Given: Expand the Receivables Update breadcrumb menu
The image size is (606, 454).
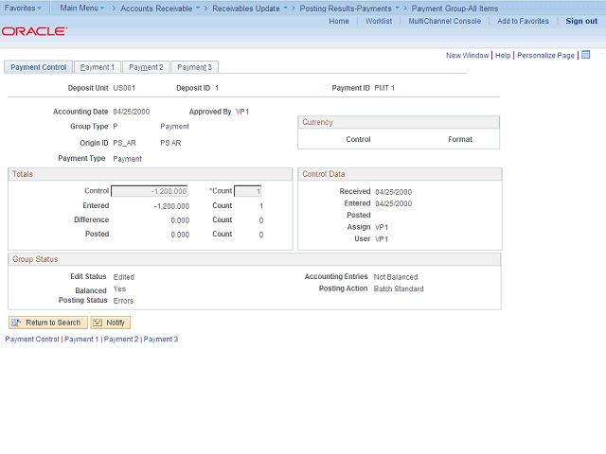Looking at the screenshot, I should [249, 8].
